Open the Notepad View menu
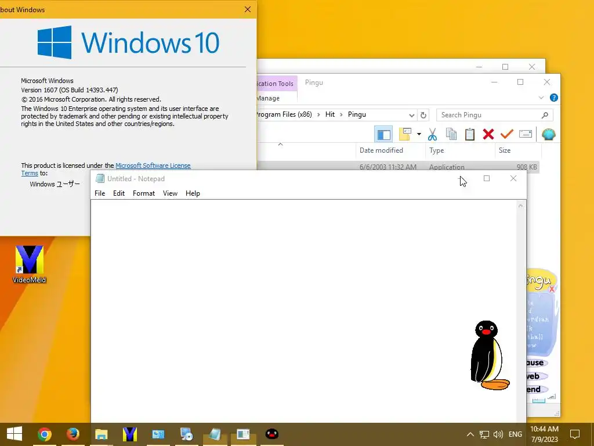Viewport: 594px width, 446px height. click(x=170, y=193)
